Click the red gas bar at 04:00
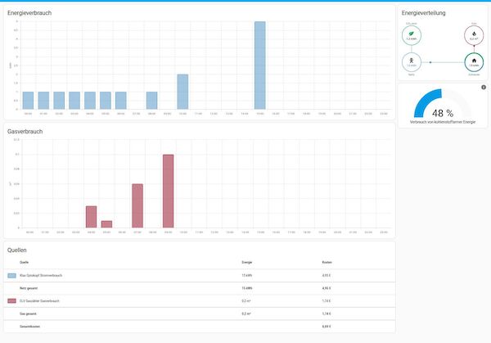The width and height of the screenshot is (491, 343). click(x=91, y=217)
